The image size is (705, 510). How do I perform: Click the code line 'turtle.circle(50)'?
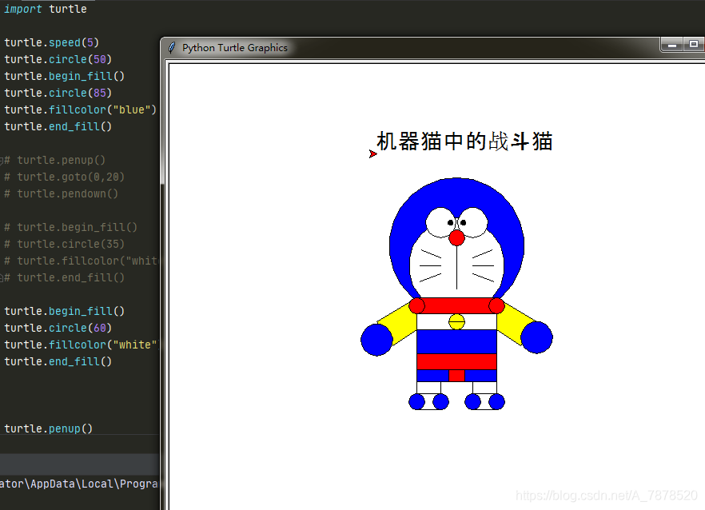pyautogui.click(x=58, y=59)
